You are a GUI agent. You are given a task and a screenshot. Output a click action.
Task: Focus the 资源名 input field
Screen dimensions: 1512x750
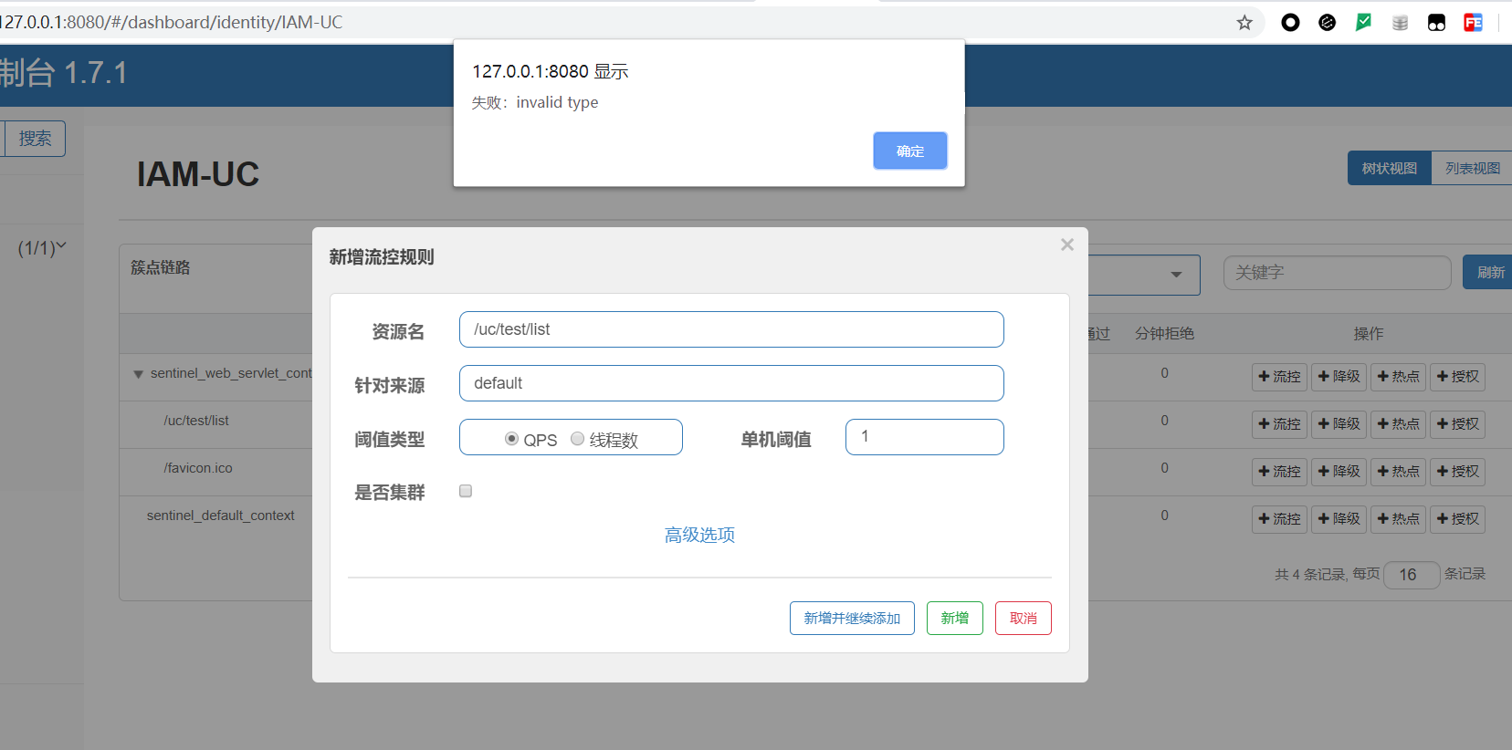(x=731, y=329)
